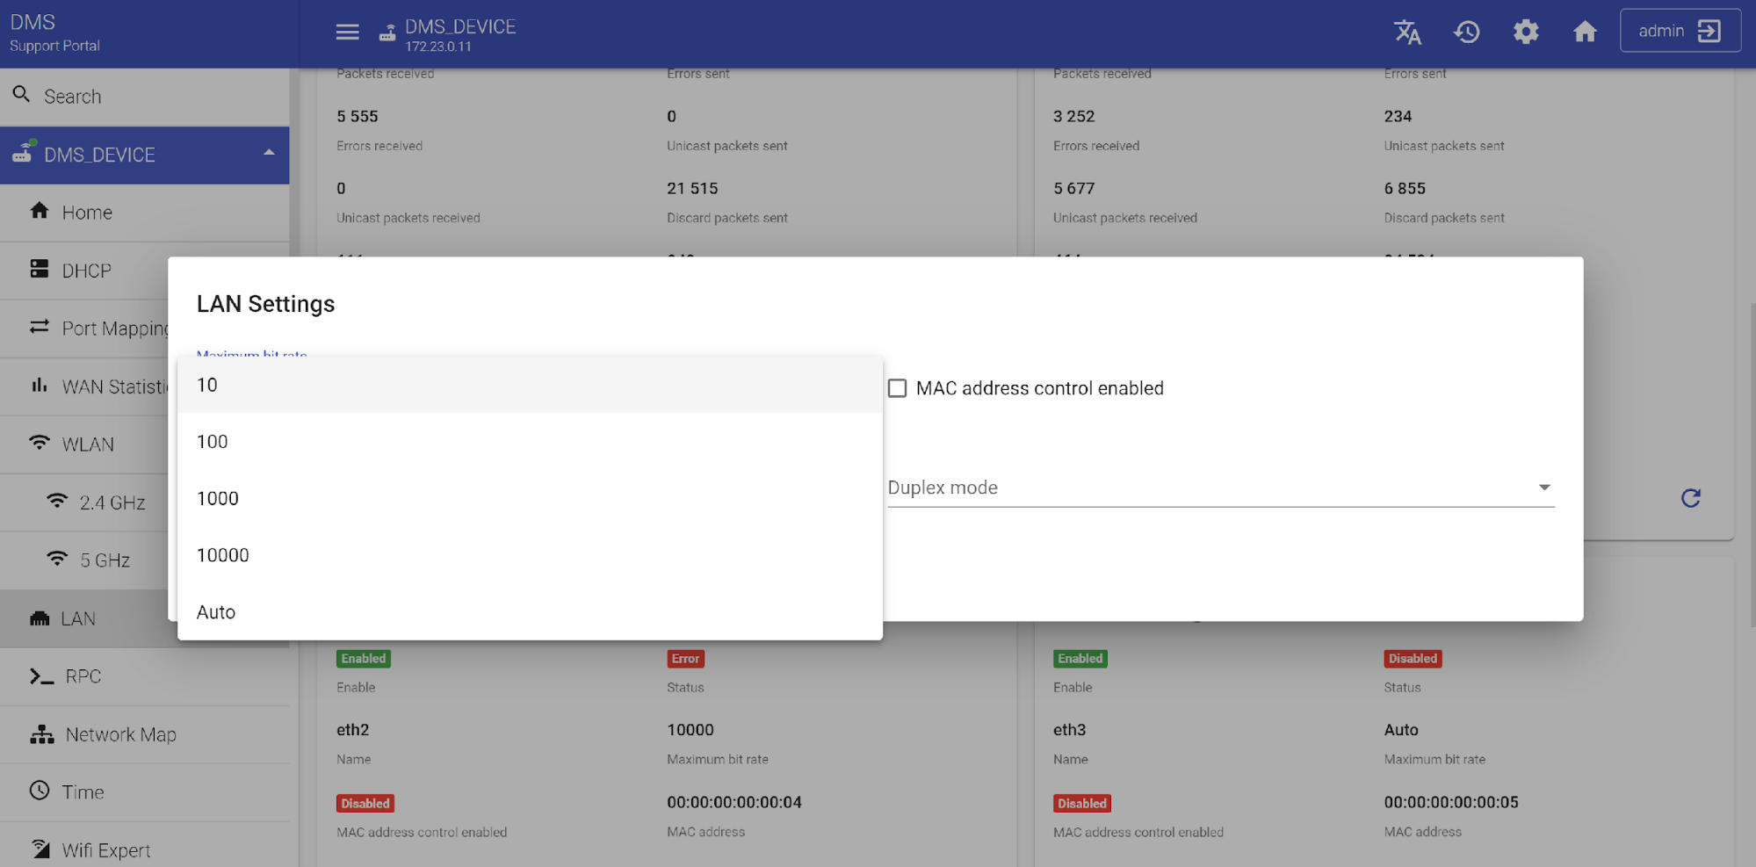Open the settings gear icon
Screen dimensions: 1756x867
tap(1526, 33)
